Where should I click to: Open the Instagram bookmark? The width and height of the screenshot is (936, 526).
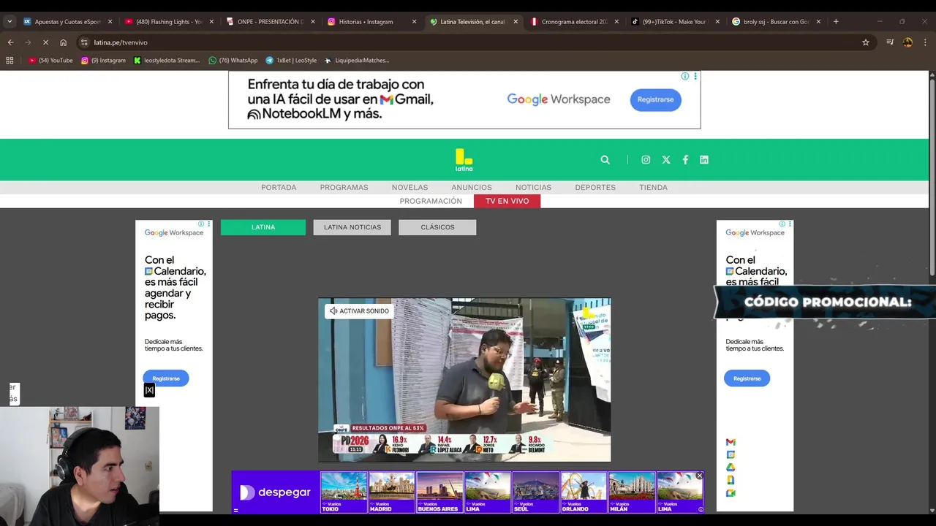point(103,60)
